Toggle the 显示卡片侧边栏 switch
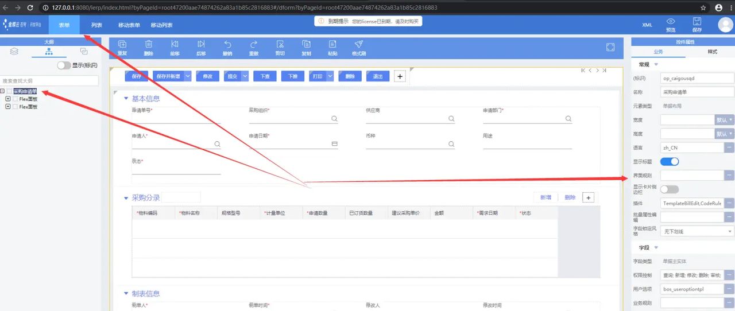This screenshot has height=311, width=735. (670, 189)
